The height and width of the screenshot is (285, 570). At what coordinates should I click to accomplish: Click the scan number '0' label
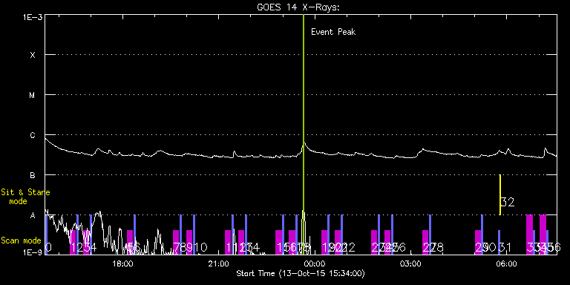coord(48,248)
